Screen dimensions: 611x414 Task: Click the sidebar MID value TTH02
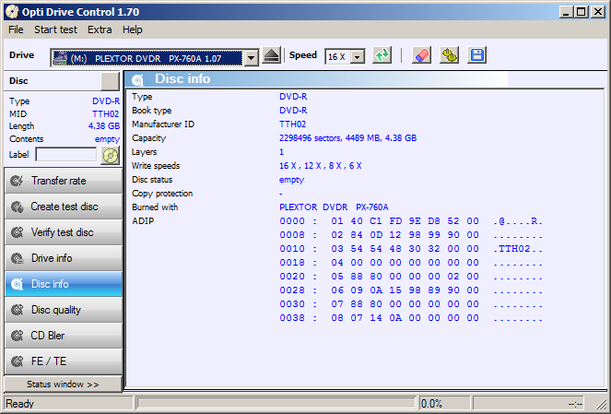click(x=106, y=113)
